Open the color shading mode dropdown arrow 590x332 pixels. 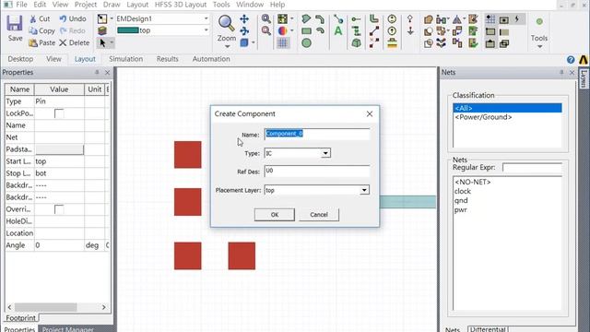(x=292, y=30)
